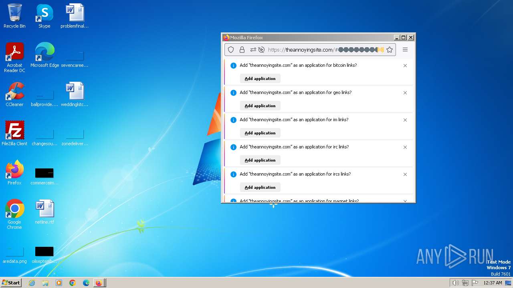Launch Google Chrome from the taskbar
This screenshot has width=513, height=288.
click(x=73, y=283)
